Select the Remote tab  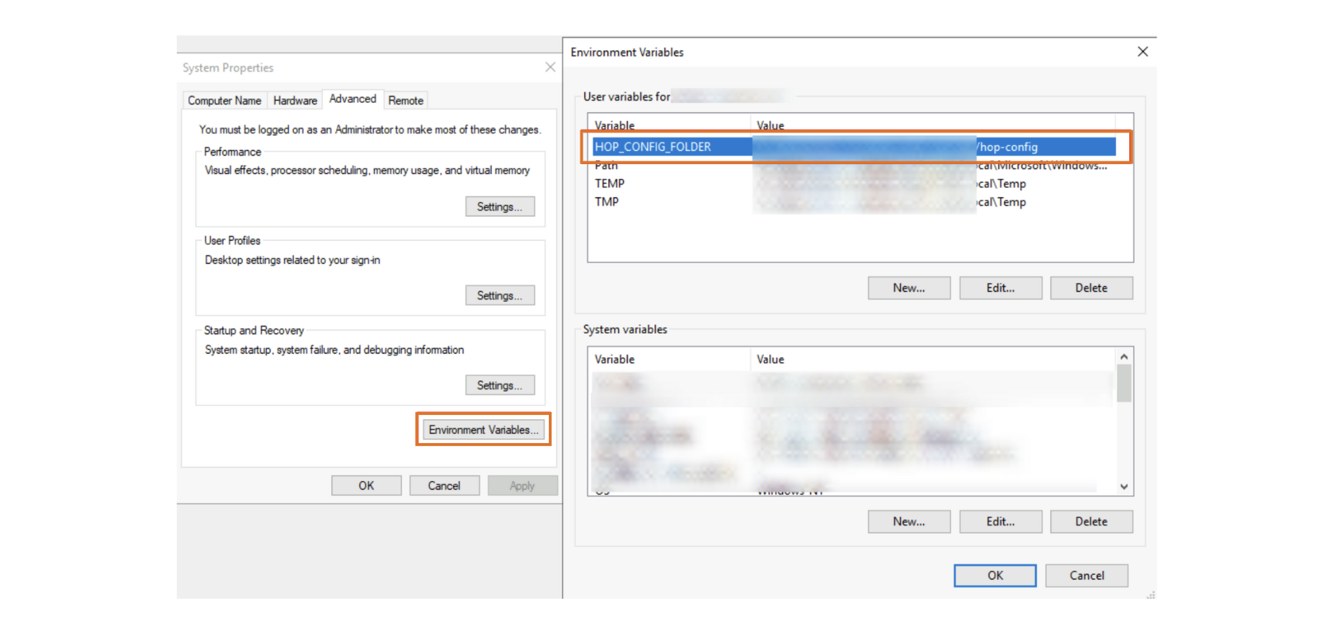click(x=406, y=101)
